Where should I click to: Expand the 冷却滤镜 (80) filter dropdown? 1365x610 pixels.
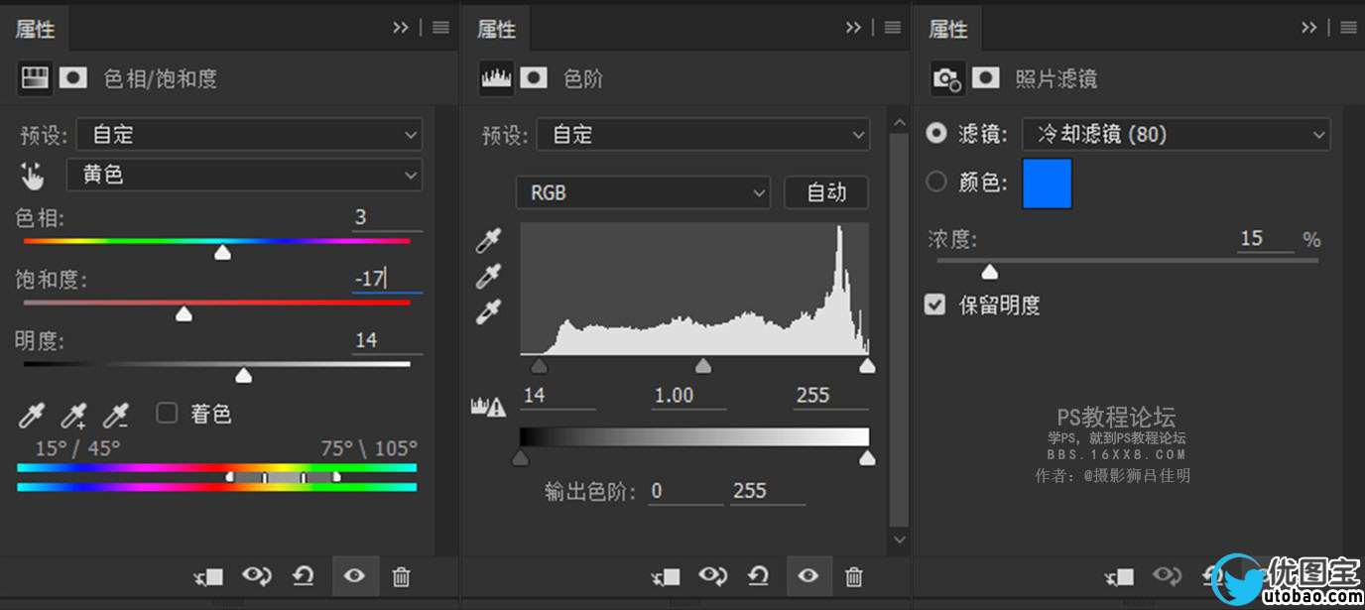[x=1176, y=134]
